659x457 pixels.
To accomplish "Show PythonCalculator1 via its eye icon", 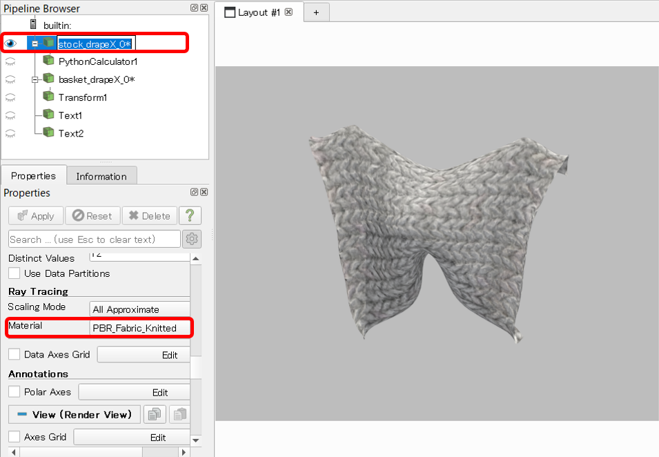I will (x=10, y=61).
